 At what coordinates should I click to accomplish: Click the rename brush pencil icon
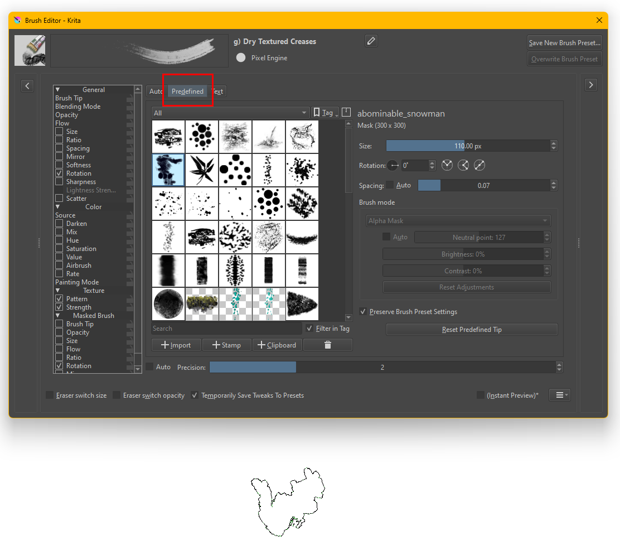point(371,41)
